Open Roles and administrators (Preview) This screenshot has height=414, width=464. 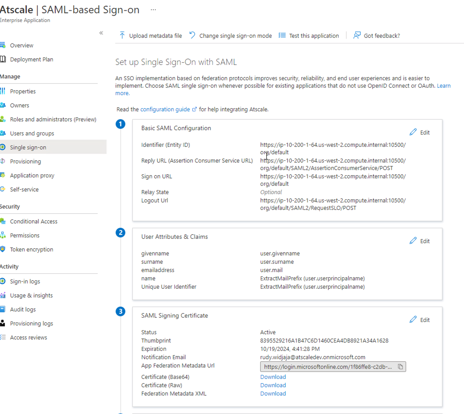[53, 119]
